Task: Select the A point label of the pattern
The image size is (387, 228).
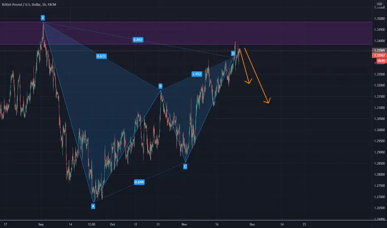Action: 93,206
